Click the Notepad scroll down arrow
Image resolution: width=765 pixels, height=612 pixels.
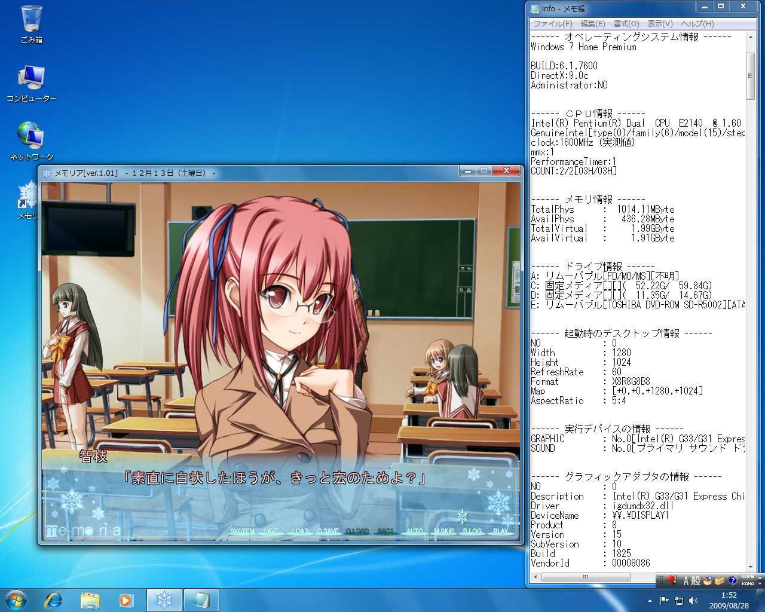(x=751, y=567)
